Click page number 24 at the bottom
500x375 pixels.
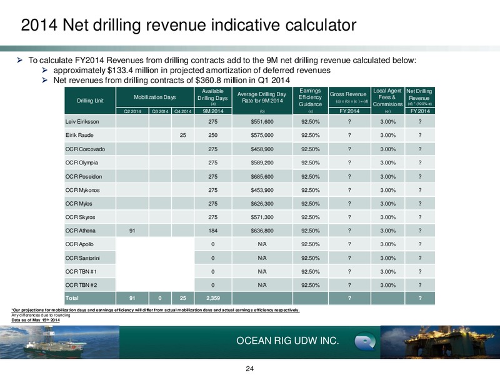tap(249, 369)
